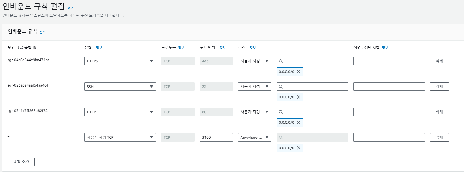Click search icon in HTTPS rule source field

(281, 61)
